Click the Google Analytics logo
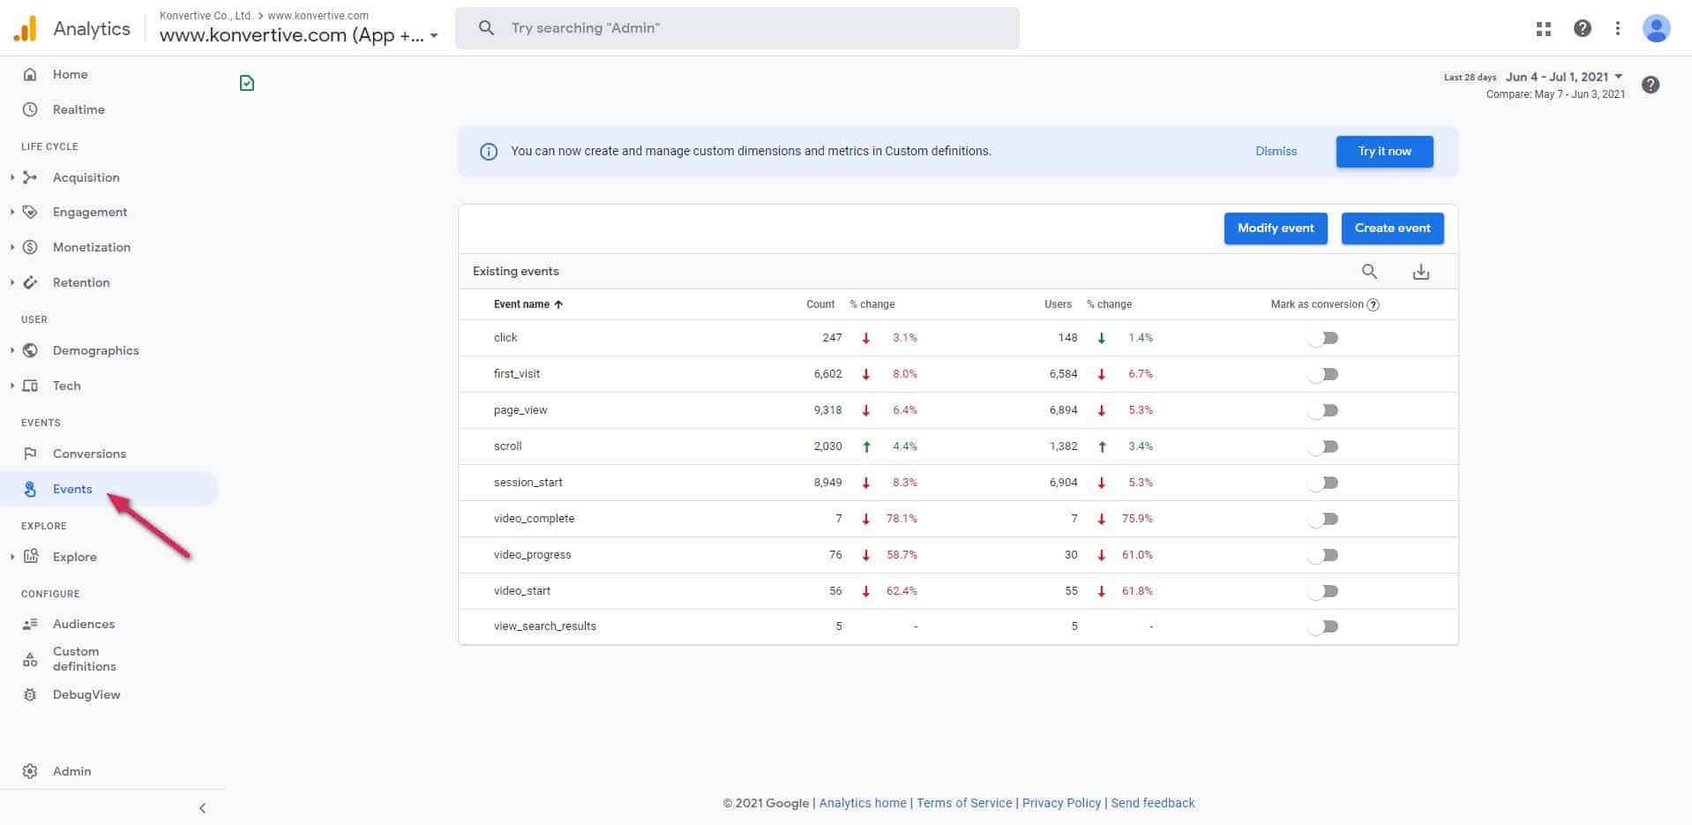Screen dimensions: 1692x825 pyautogui.click(x=25, y=28)
